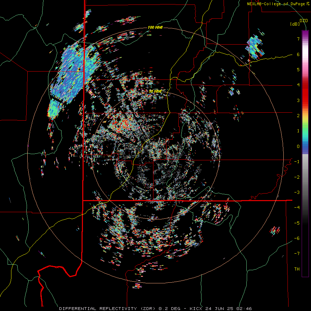Click the 4 value on the color scale
311x311 pixels.
click(x=298, y=85)
